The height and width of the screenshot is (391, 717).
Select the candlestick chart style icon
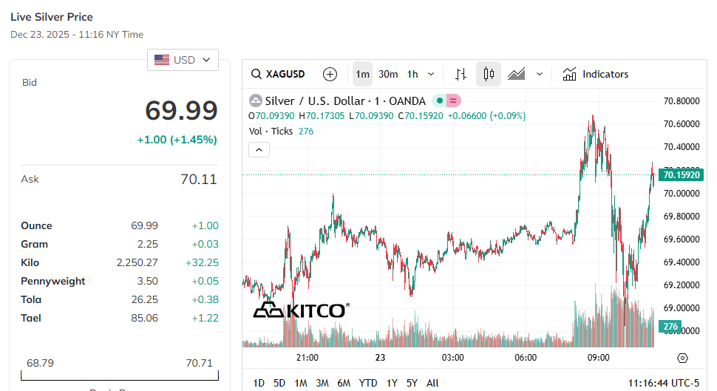[488, 74]
